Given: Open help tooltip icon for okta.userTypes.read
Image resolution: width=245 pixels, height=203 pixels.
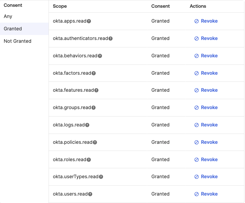Looking at the screenshot, I should [x=101, y=177].
